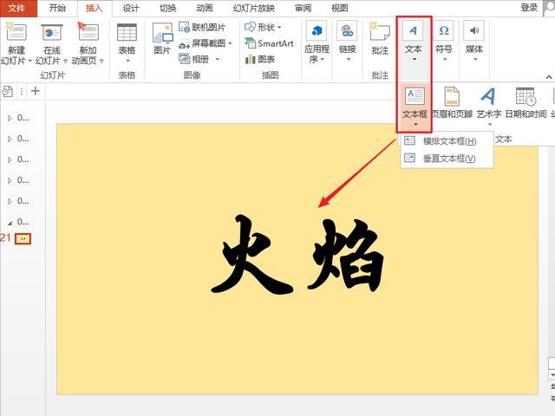
Task: Click the 新建幻灯片 new slide icon
Action: pos(16,33)
